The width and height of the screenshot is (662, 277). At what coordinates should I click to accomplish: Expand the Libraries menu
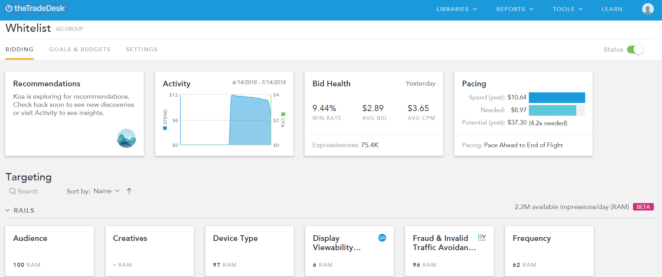(x=457, y=9)
